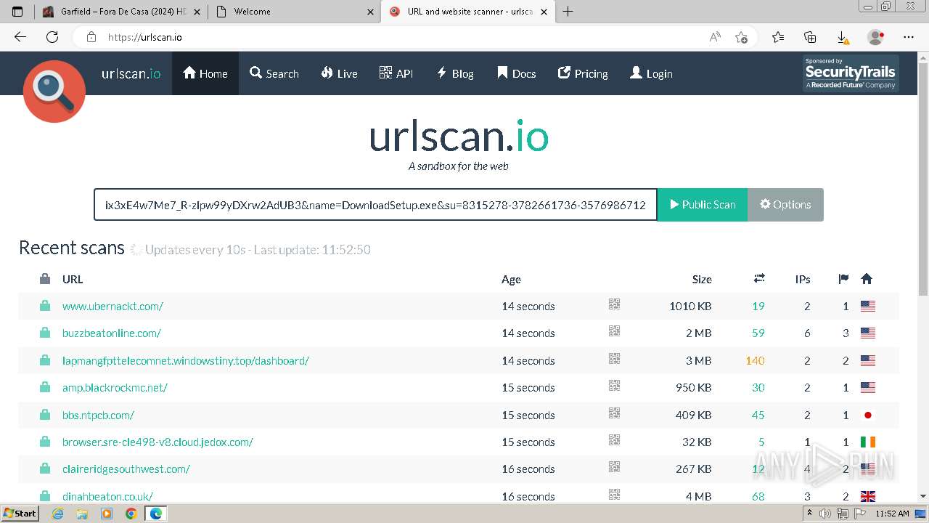Open bbs.ntpcb.com scan result
The height and width of the screenshot is (523, 929).
click(x=98, y=415)
